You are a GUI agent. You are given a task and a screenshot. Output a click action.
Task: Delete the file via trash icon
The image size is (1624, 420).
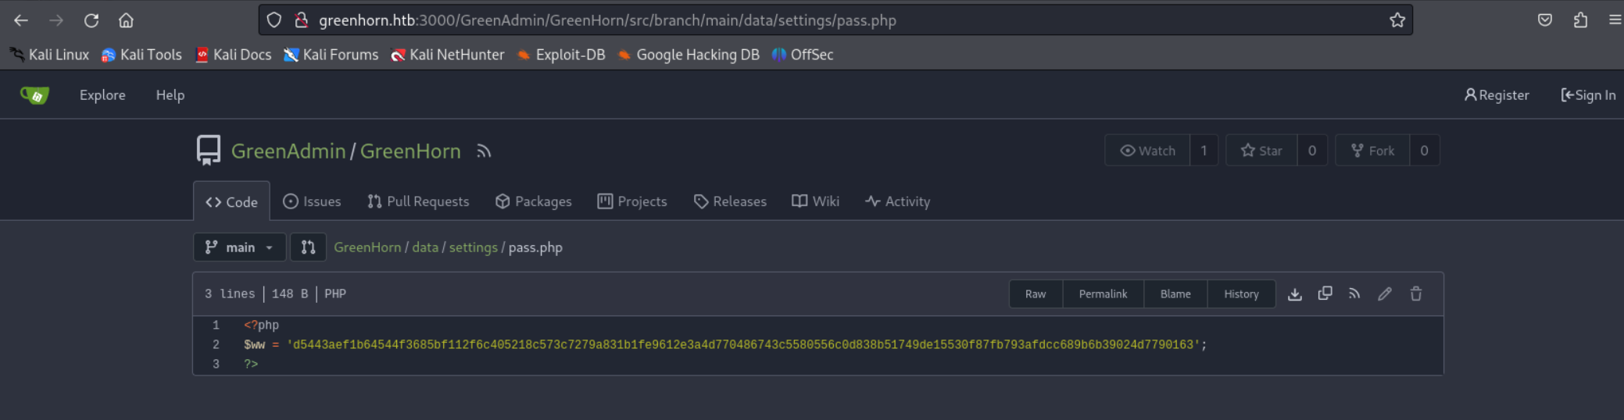click(1415, 294)
